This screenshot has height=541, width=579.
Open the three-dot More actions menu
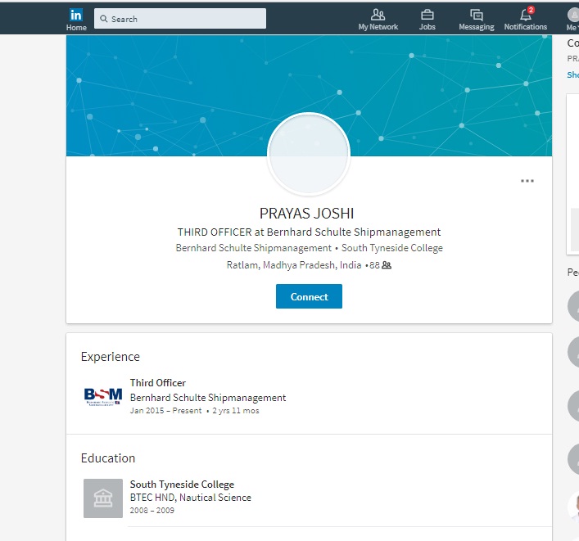(527, 181)
